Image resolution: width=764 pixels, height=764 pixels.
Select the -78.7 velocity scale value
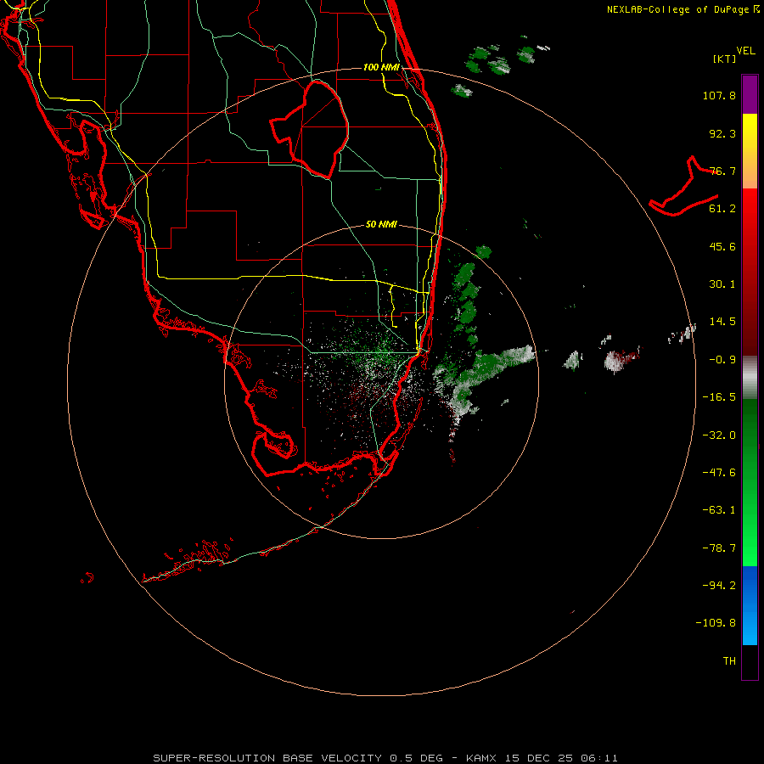(x=719, y=548)
